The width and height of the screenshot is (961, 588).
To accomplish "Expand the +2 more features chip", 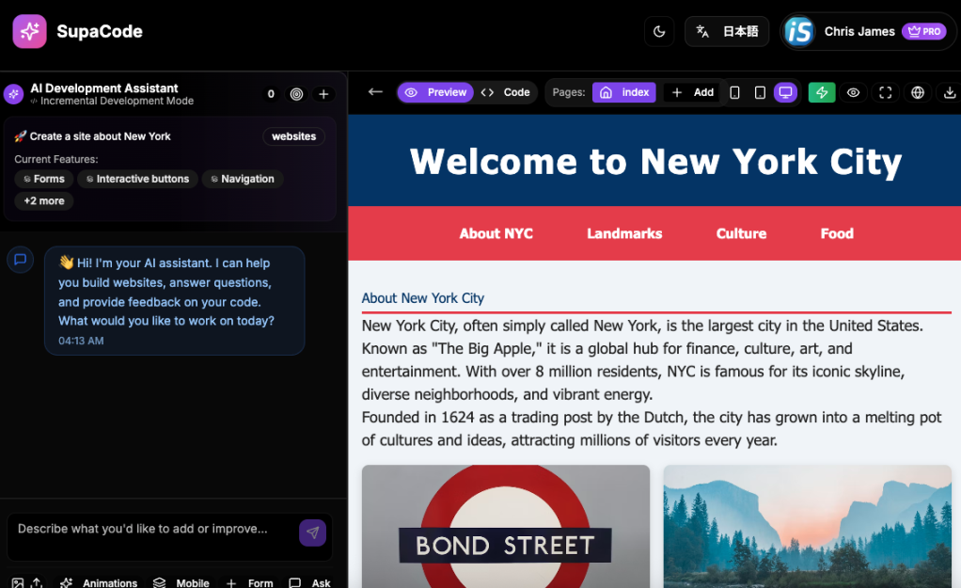I will [44, 201].
